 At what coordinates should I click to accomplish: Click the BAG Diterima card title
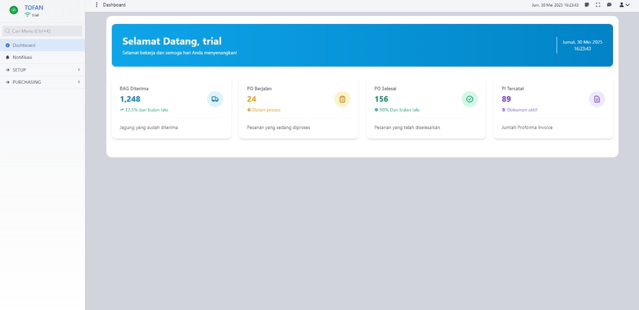(x=134, y=88)
